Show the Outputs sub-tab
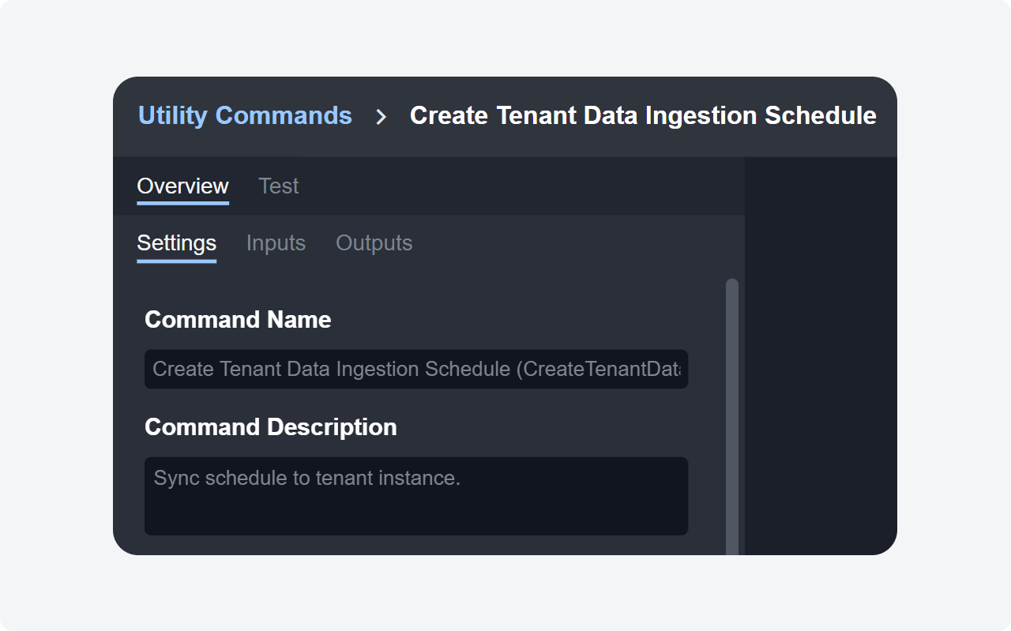The height and width of the screenshot is (631, 1011). pyautogui.click(x=374, y=242)
